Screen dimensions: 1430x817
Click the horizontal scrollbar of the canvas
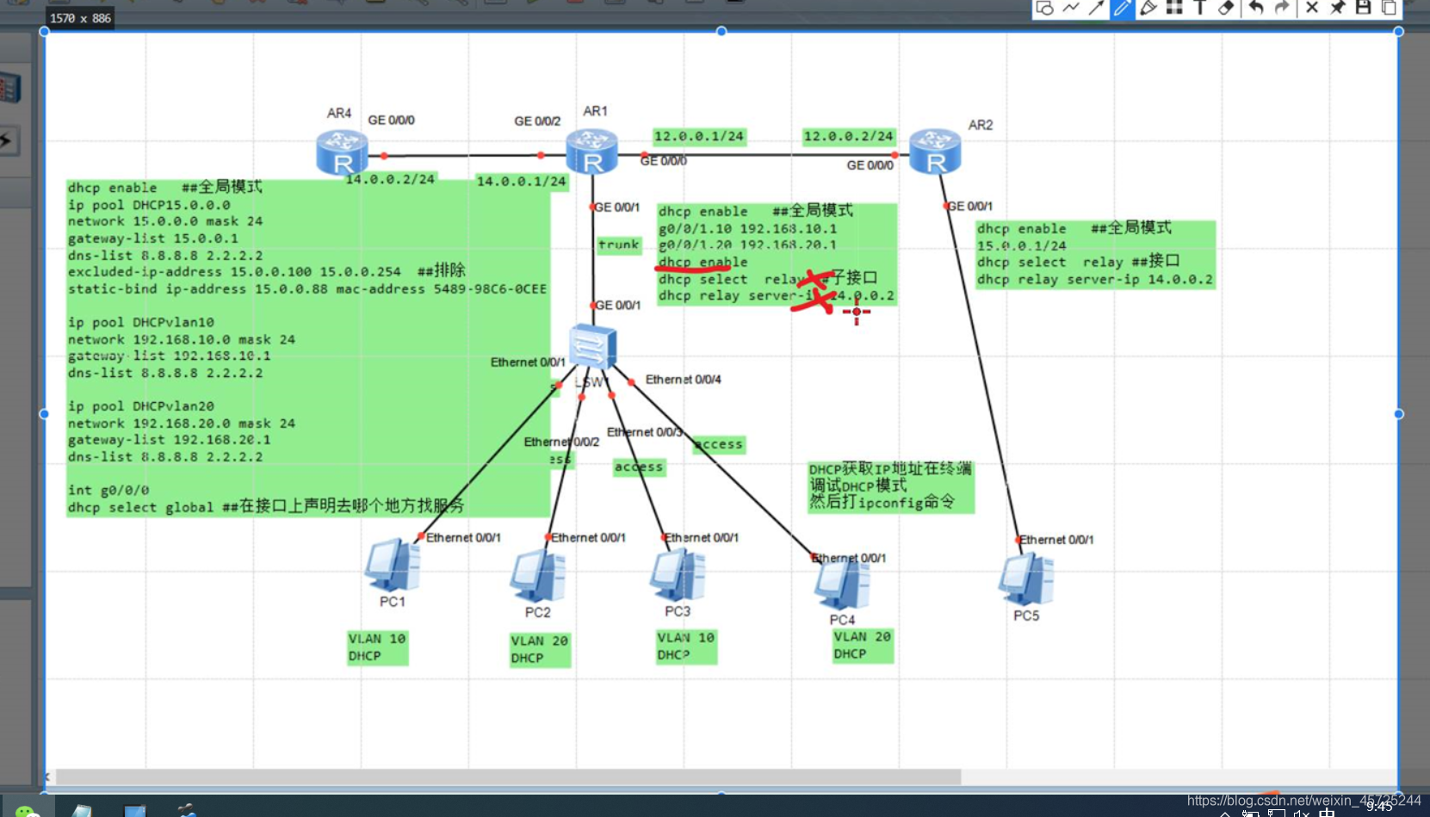point(508,777)
